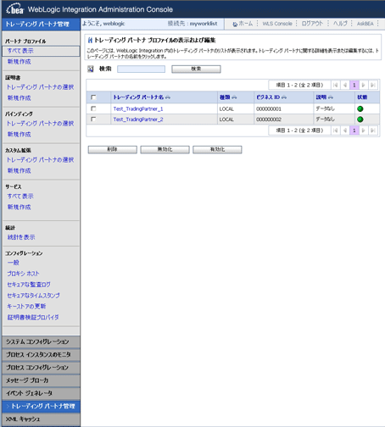Expand メッセージ ブローカ section
This screenshot has height=427, width=385.
coord(41,380)
